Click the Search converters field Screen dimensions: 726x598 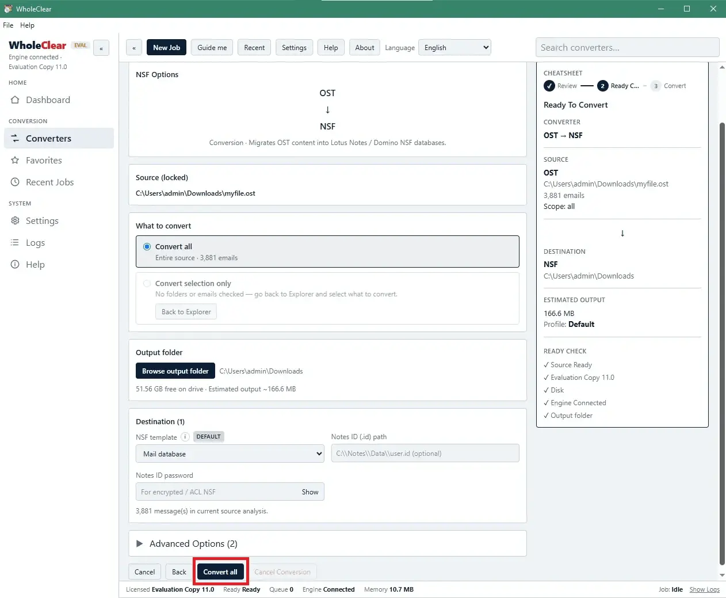(627, 48)
